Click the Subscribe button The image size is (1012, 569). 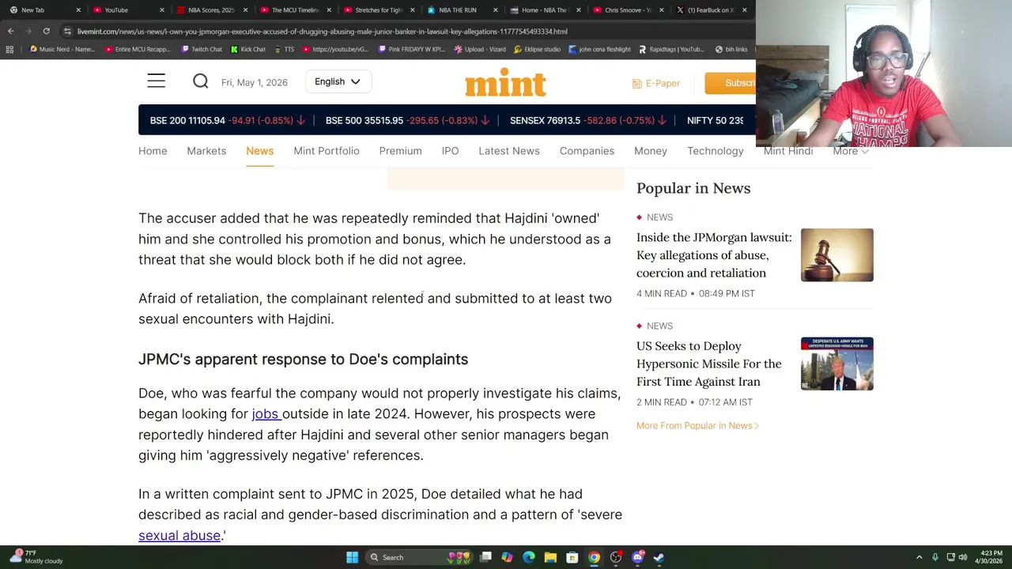pyautogui.click(x=730, y=83)
